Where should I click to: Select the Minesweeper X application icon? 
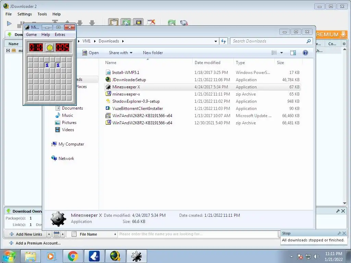[x=108, y=87]
